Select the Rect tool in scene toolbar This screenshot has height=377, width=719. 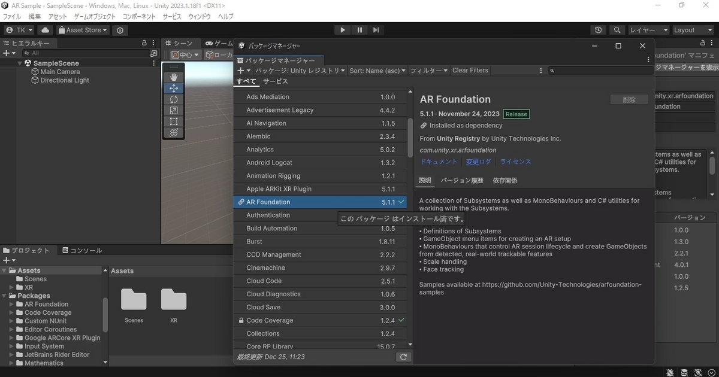[x=174, y=121]
